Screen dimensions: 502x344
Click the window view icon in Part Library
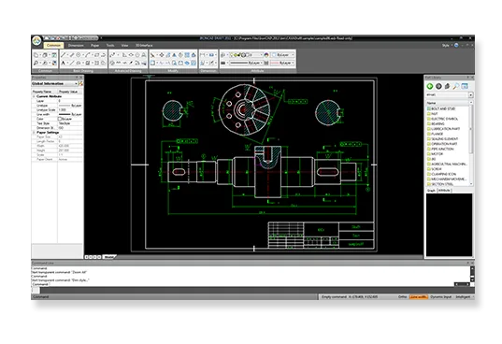465,86
